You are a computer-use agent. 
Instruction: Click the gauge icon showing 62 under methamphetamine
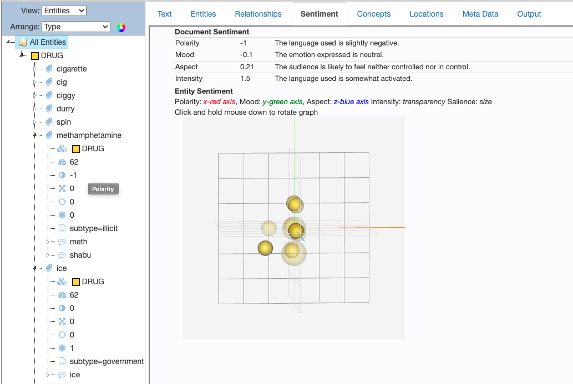[62, 162]
